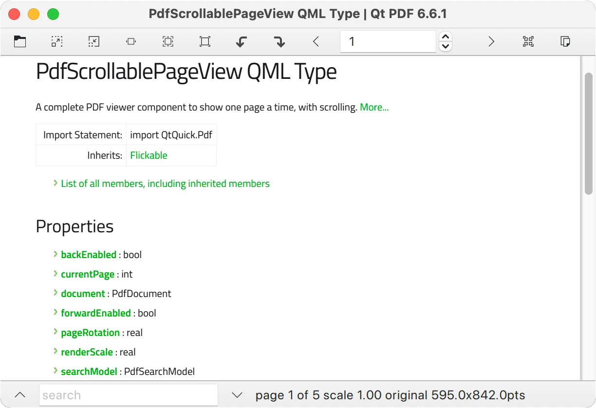Viewport: 596px width, 408px height.
Task: Go to the previous page with left chevron
Action: (x=316, y=41)
